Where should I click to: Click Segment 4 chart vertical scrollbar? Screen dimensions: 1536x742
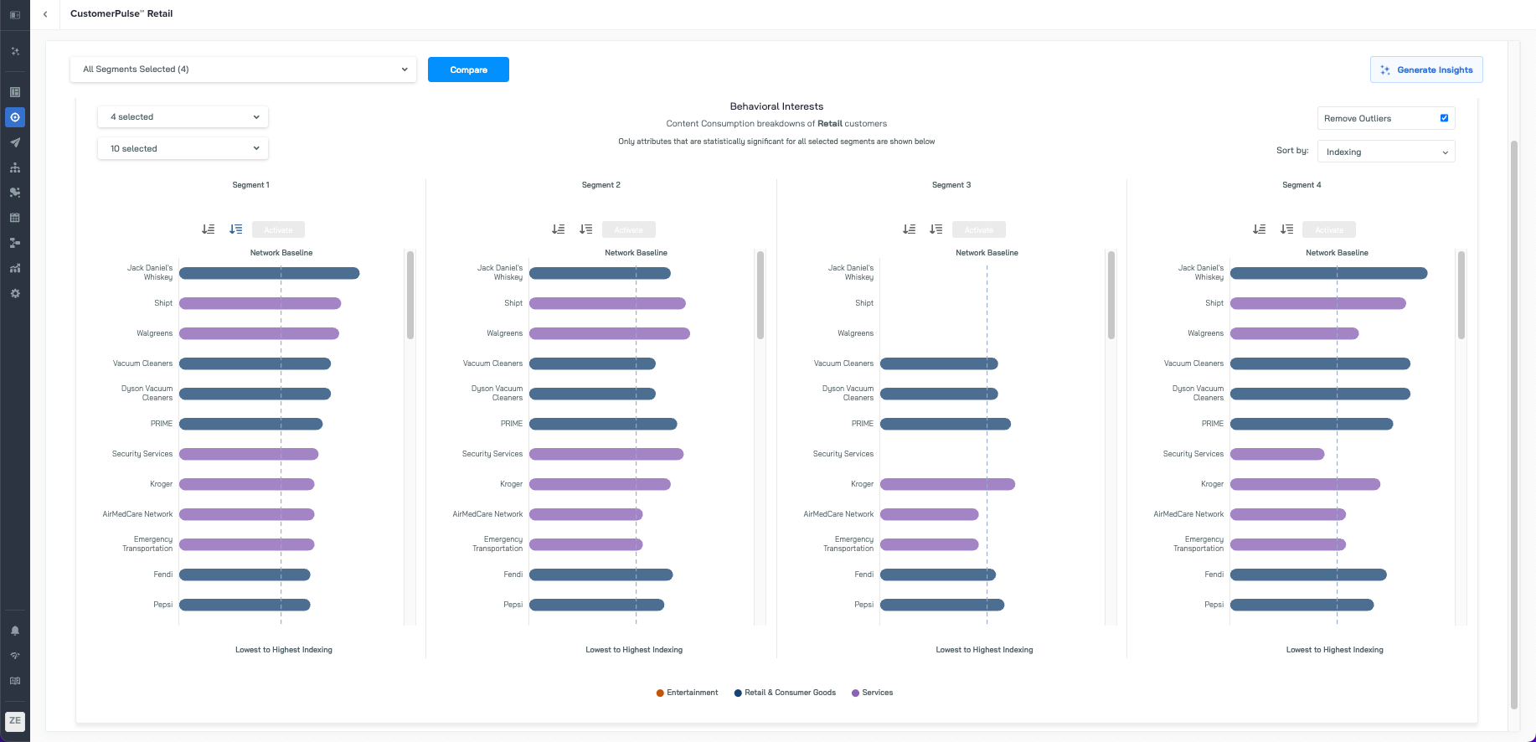point(1461,295)
